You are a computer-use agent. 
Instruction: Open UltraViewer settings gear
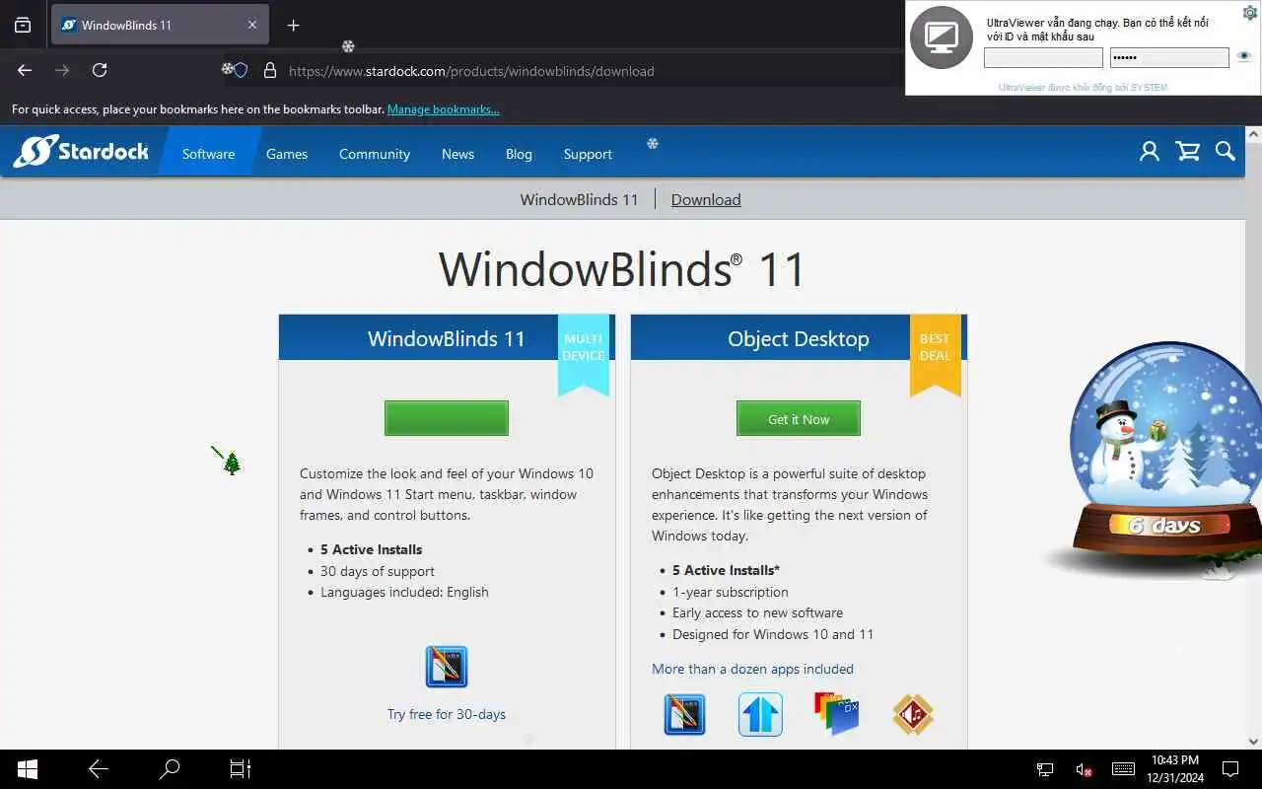[1249, 13]
